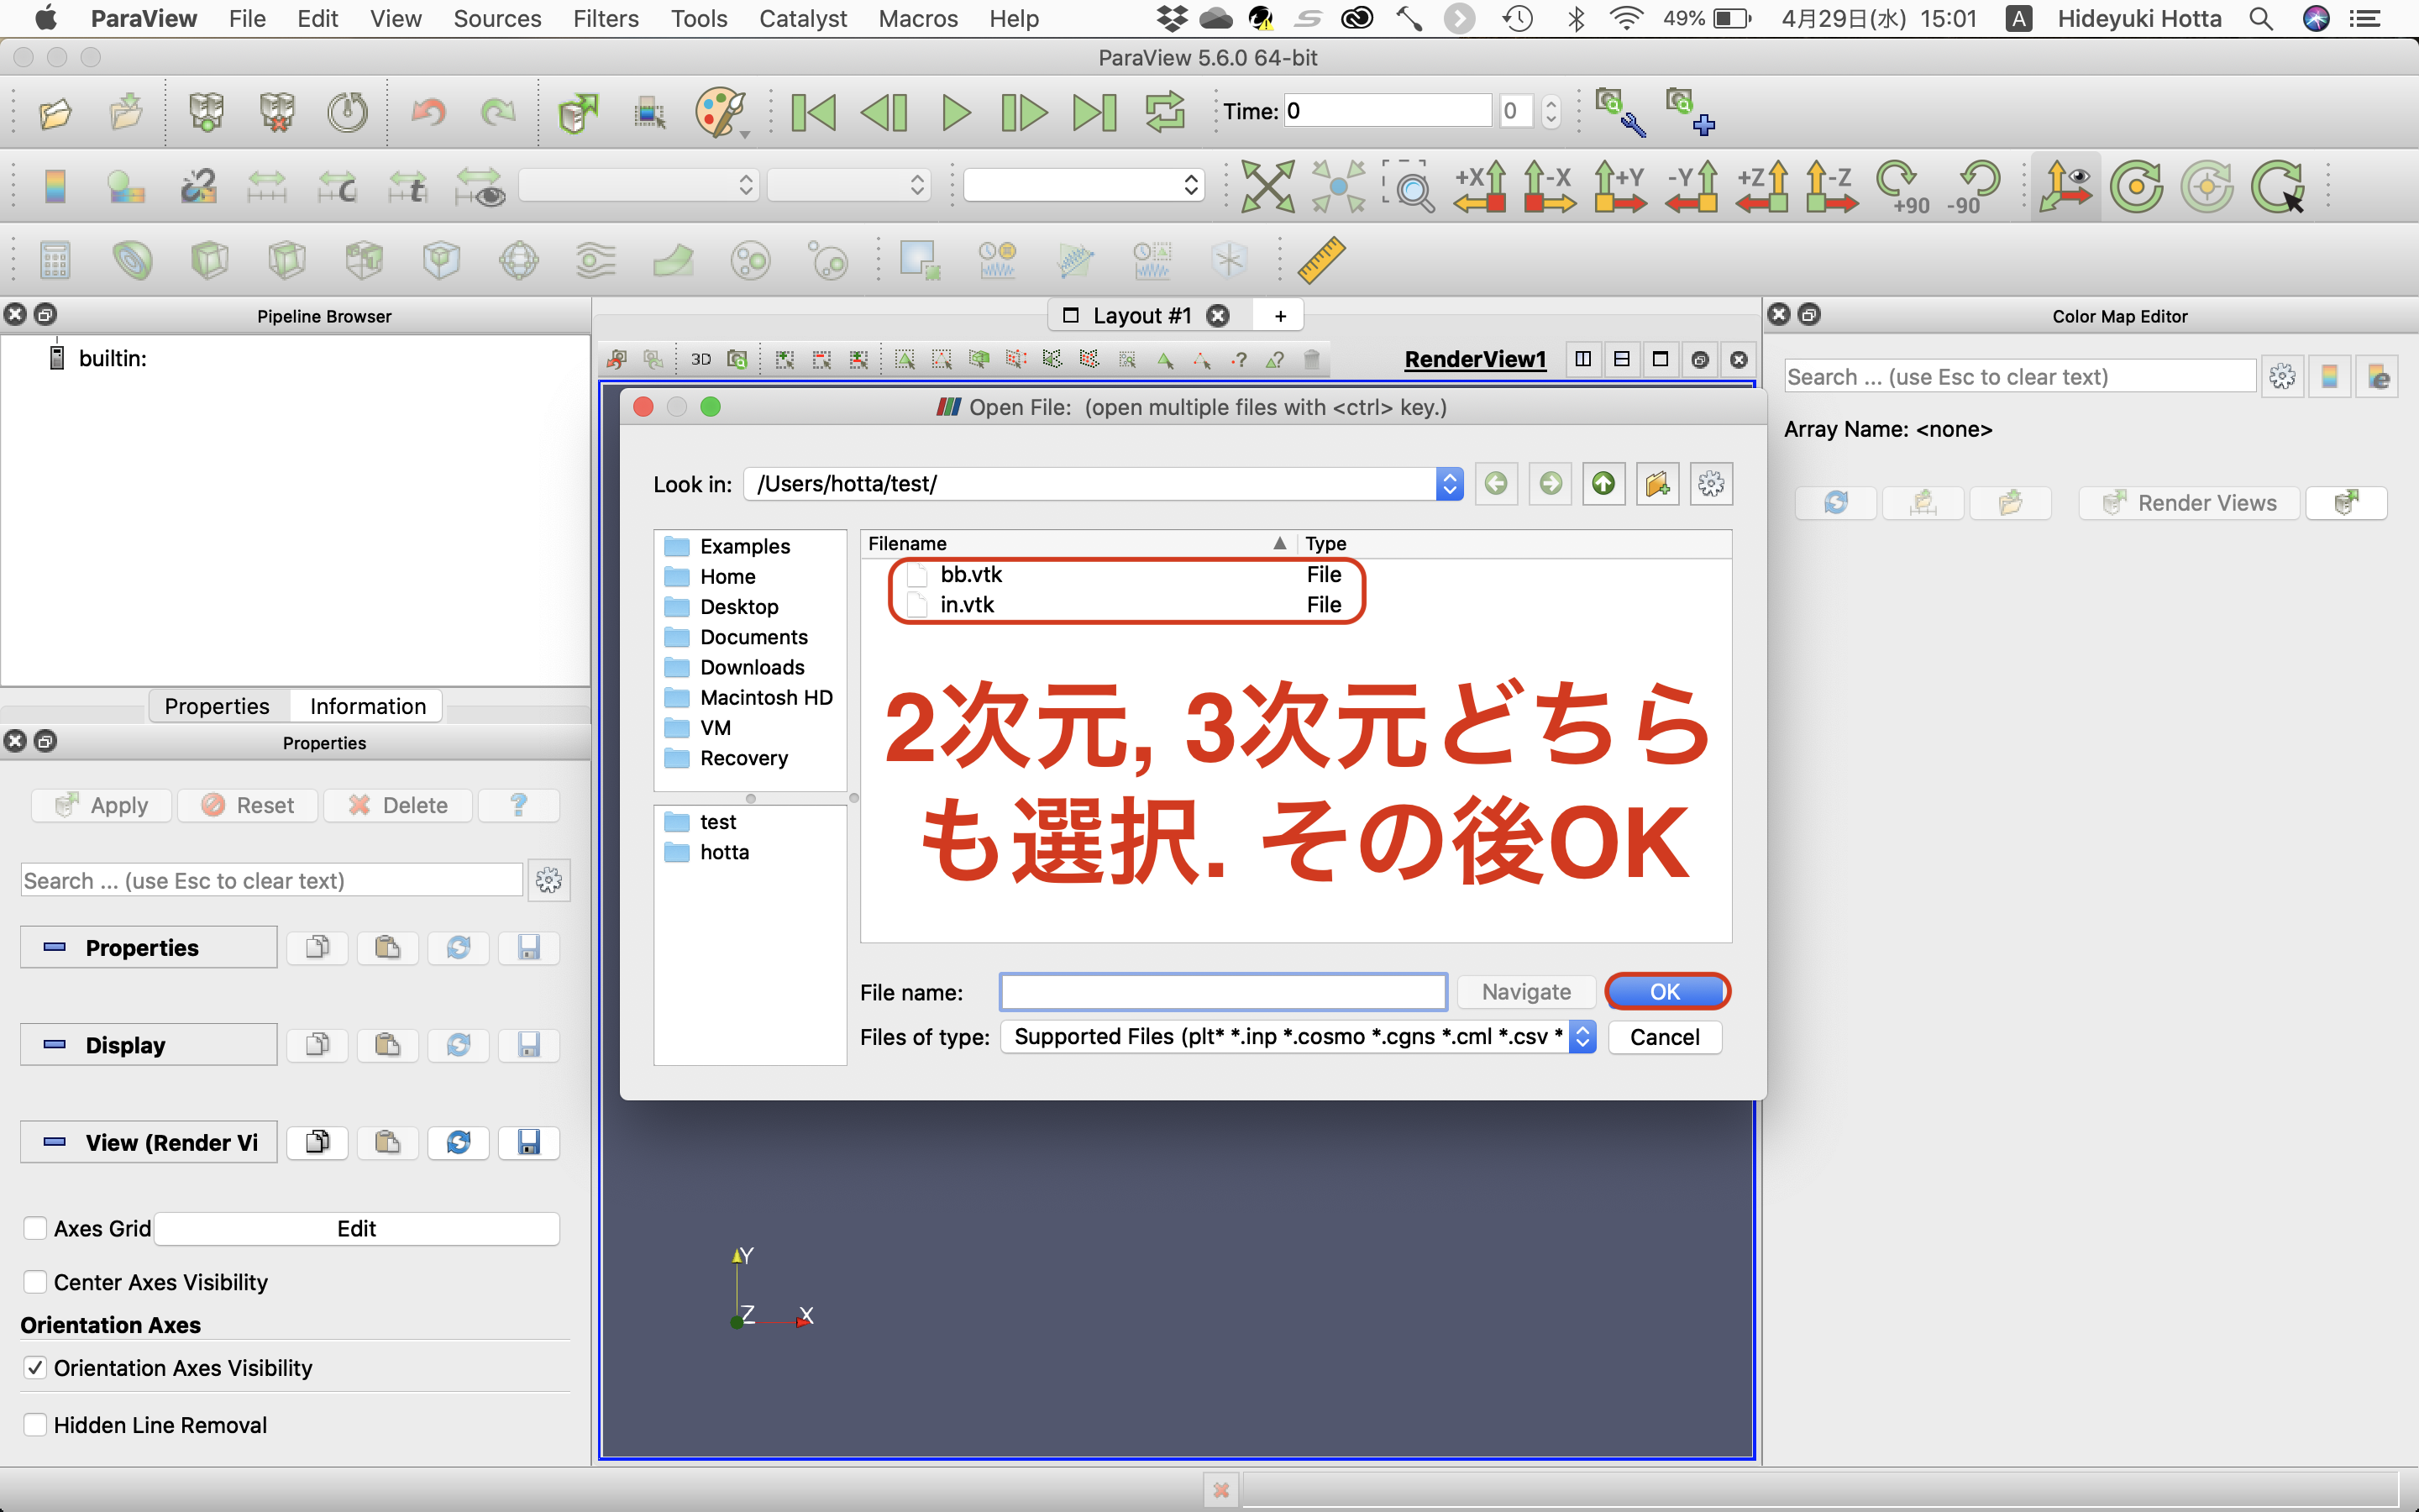The image size is (2419, 1512).
Task: Toggle advanced properties gear in Properties panel
Action: coord(548,880)
